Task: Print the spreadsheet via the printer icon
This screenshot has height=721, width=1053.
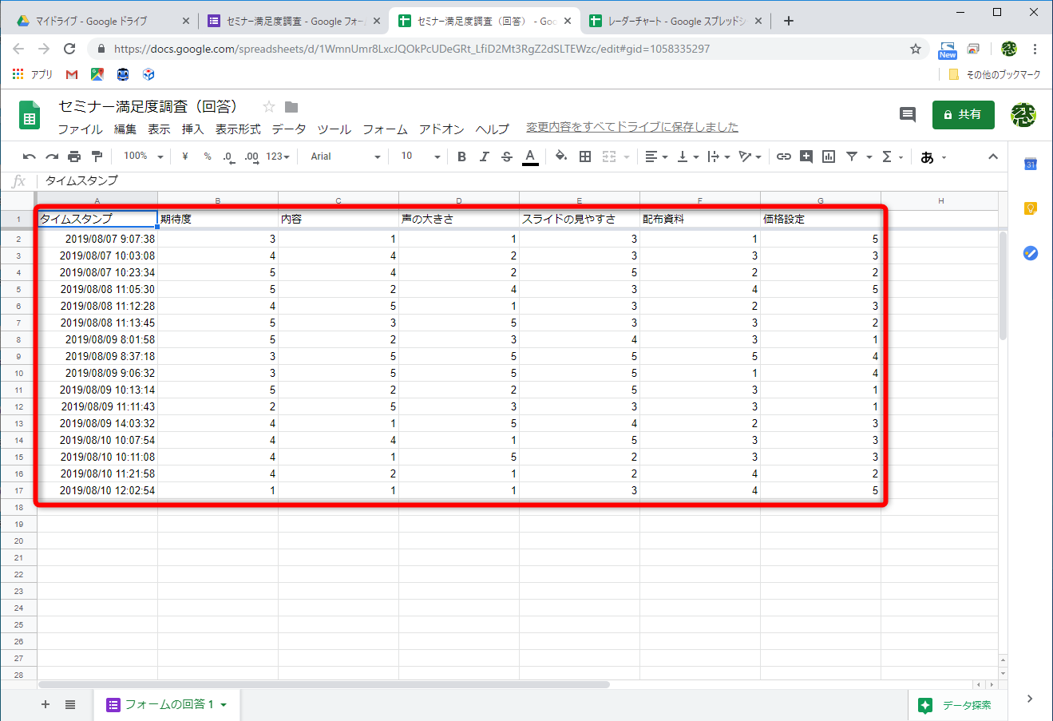Action: (x=74, y=156)
